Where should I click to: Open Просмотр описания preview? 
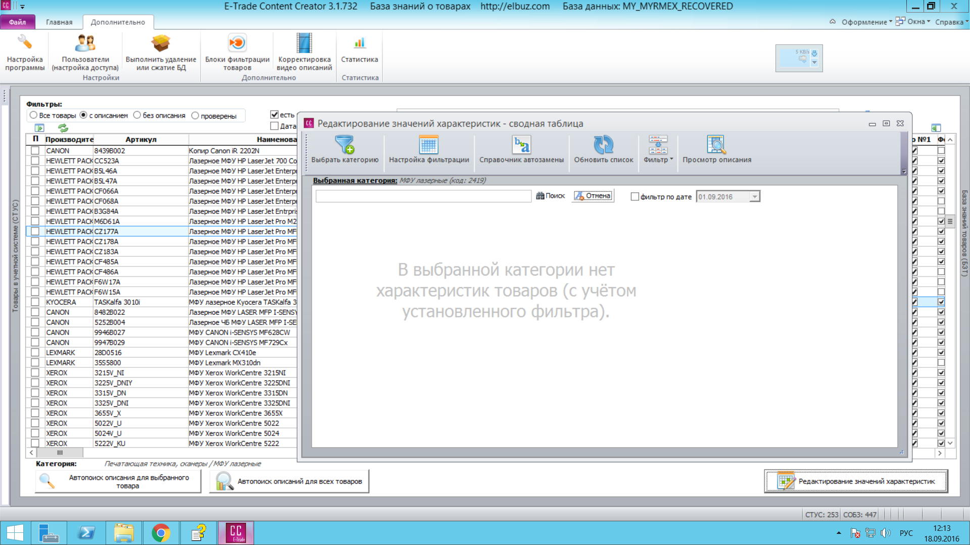click(x=717, y=149)
